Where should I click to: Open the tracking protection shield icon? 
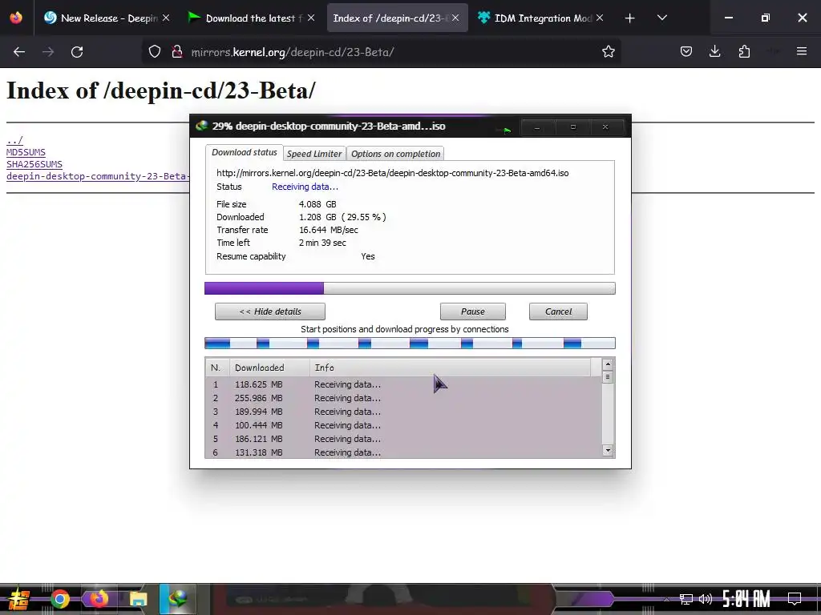point(155,52)
